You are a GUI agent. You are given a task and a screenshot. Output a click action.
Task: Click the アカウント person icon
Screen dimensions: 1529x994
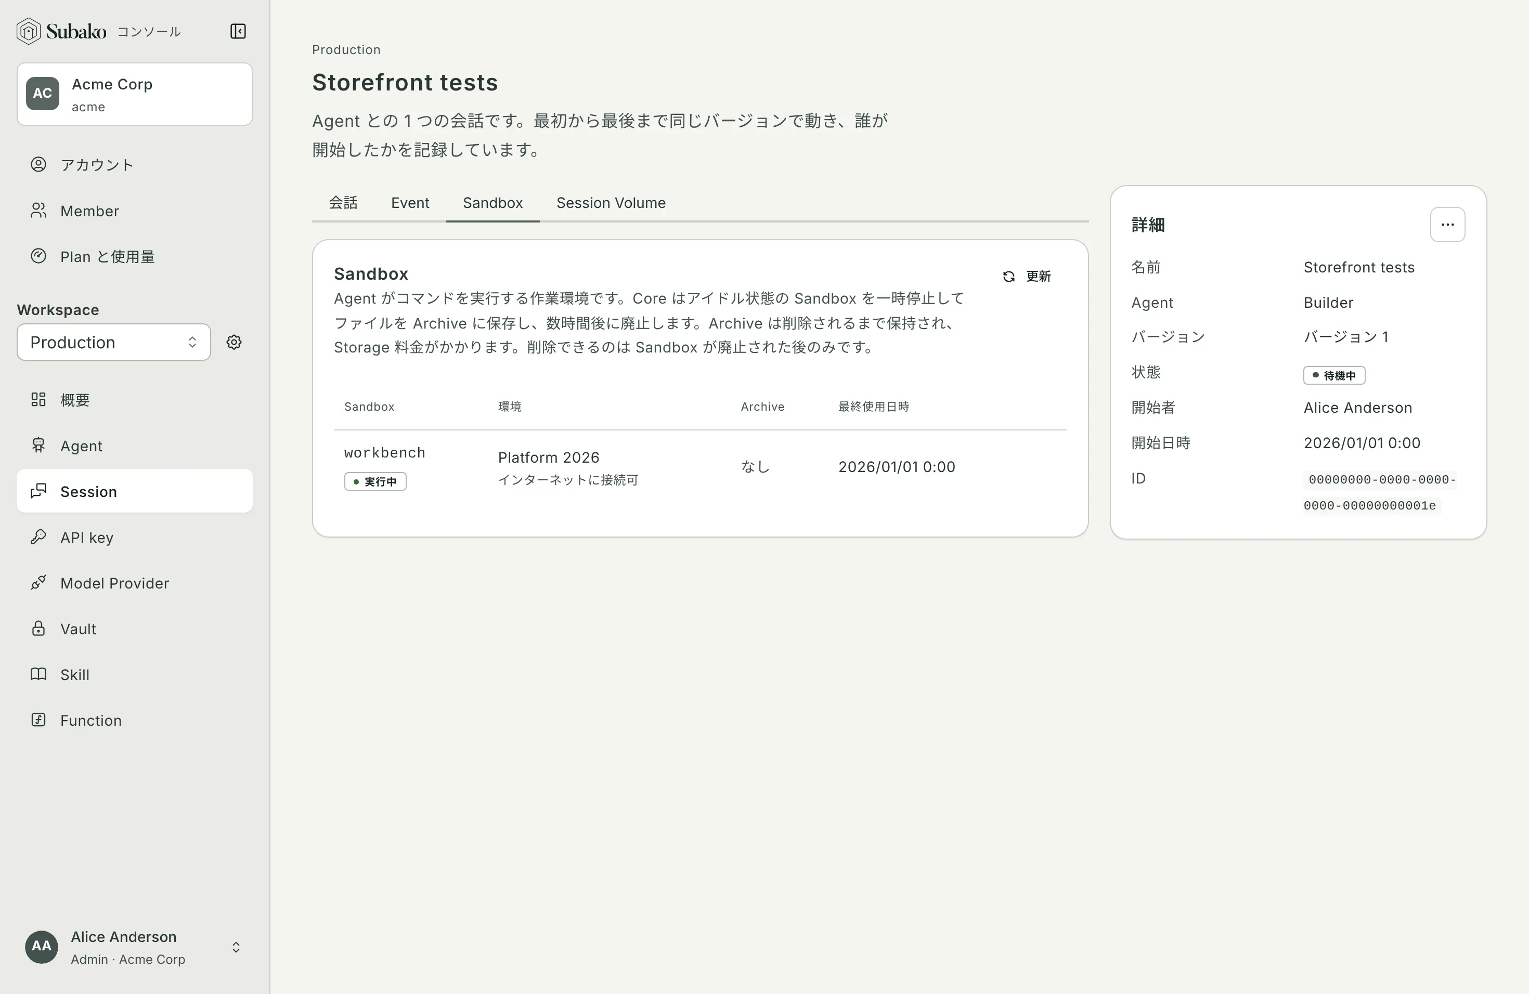coord(38,164)
